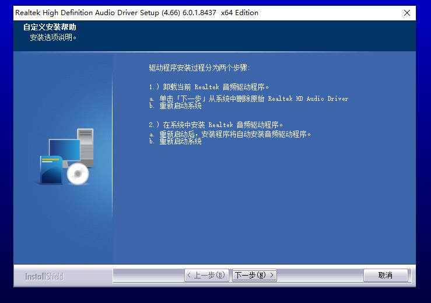Click the 下一步(N) next button
431x303 pixels.
pos(254,275)
